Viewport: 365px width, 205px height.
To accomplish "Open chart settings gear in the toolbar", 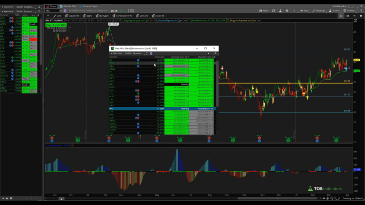I will coord(287,11).
